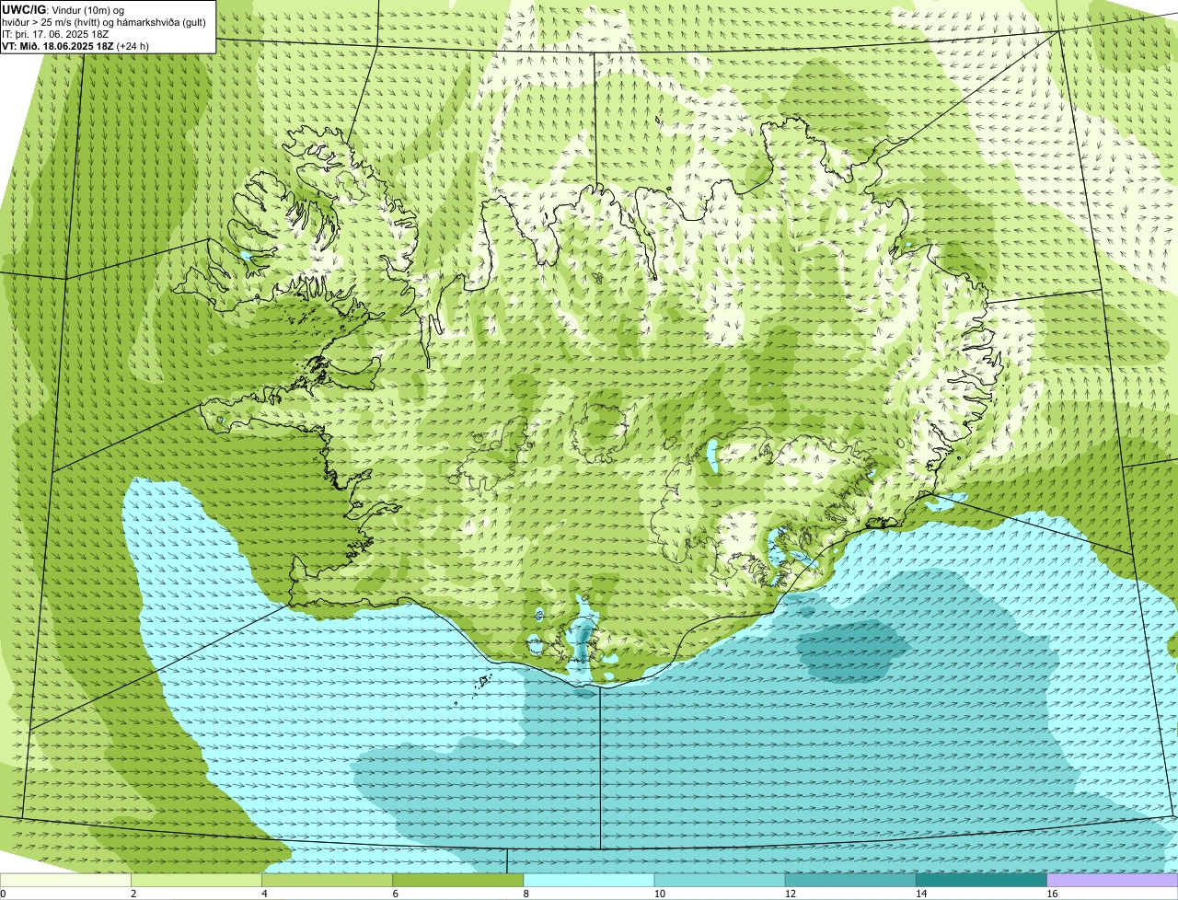The width and height of the screenshot is (1178, 900).
Task: Click the aqua 10–12 m/s legend swatch
Action: tap(720, 881)
